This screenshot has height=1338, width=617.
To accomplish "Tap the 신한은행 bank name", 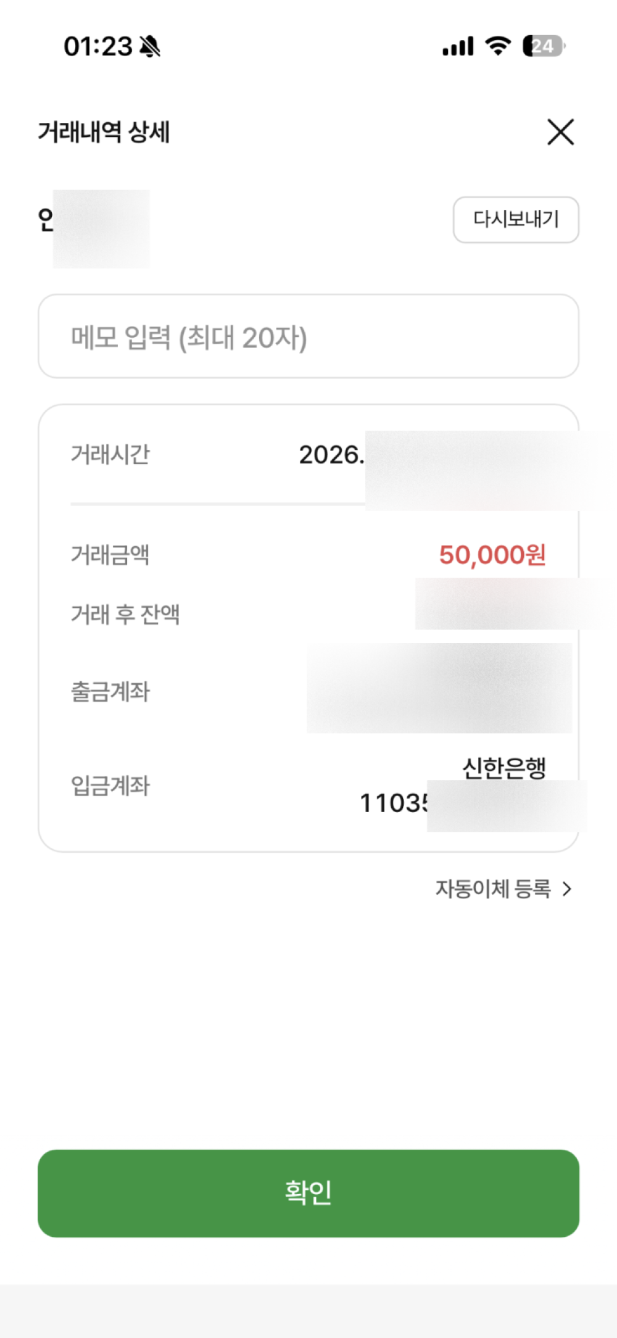I will tap(504, 768).
